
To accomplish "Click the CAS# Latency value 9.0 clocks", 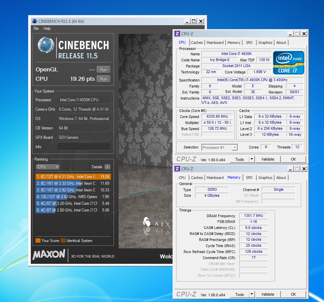I will click(253, 228).
